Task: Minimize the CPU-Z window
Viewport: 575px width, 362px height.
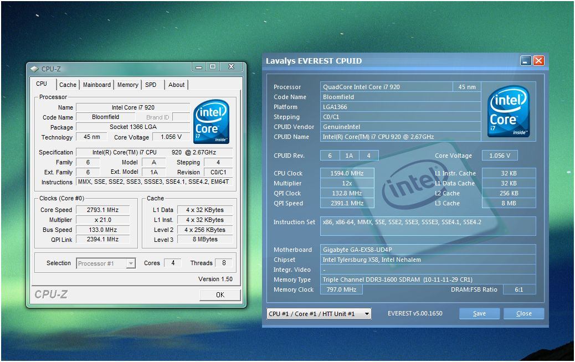Action: (199, 66)
